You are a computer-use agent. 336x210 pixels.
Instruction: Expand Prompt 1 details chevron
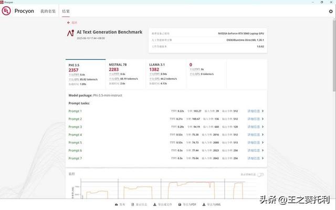click(x=262, y=111)
